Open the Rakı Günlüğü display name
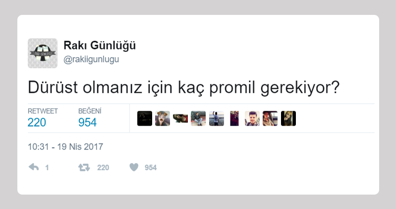396x209 pixels. tap(100, 45)
